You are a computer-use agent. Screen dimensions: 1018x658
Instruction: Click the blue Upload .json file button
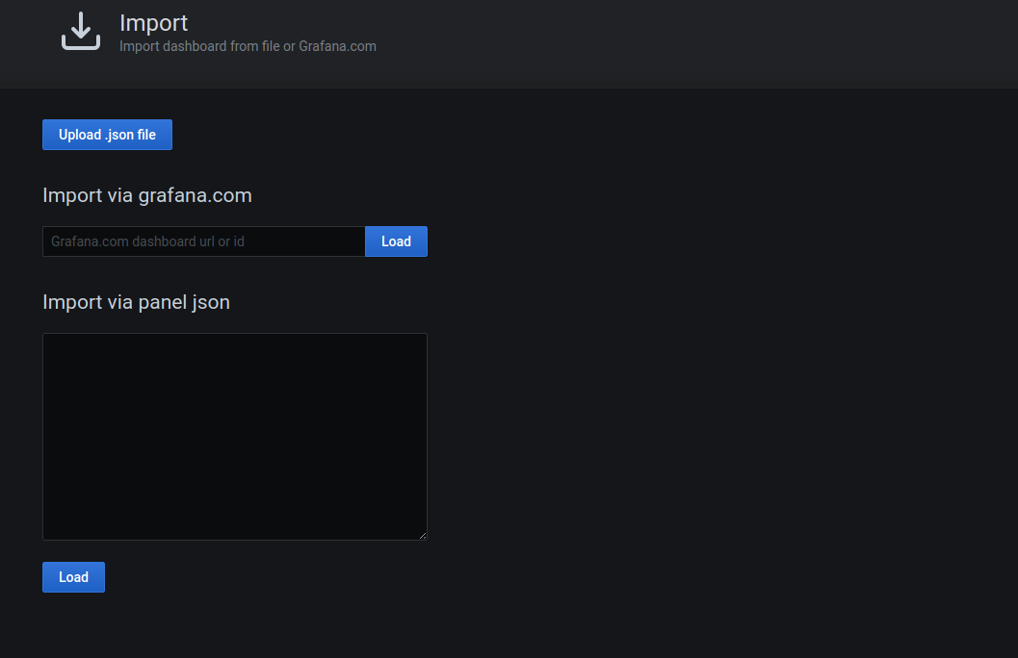click(107, 135)
